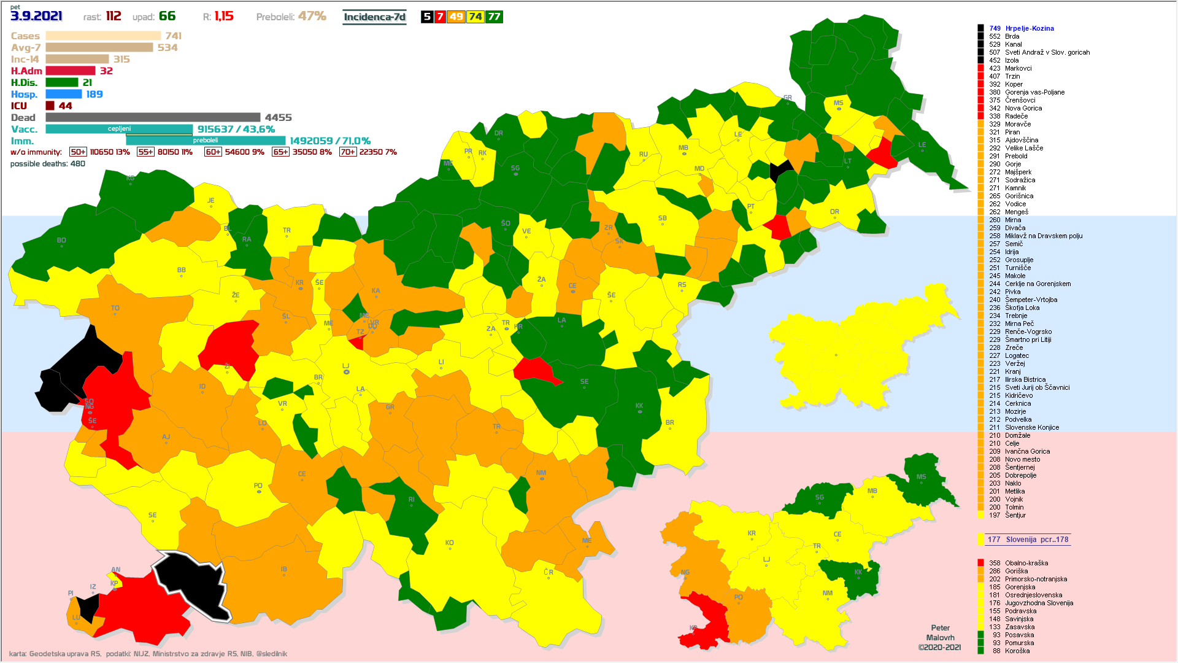Click the LJ marker on main map
The image size is (1178, 663).
coord(346,369)
